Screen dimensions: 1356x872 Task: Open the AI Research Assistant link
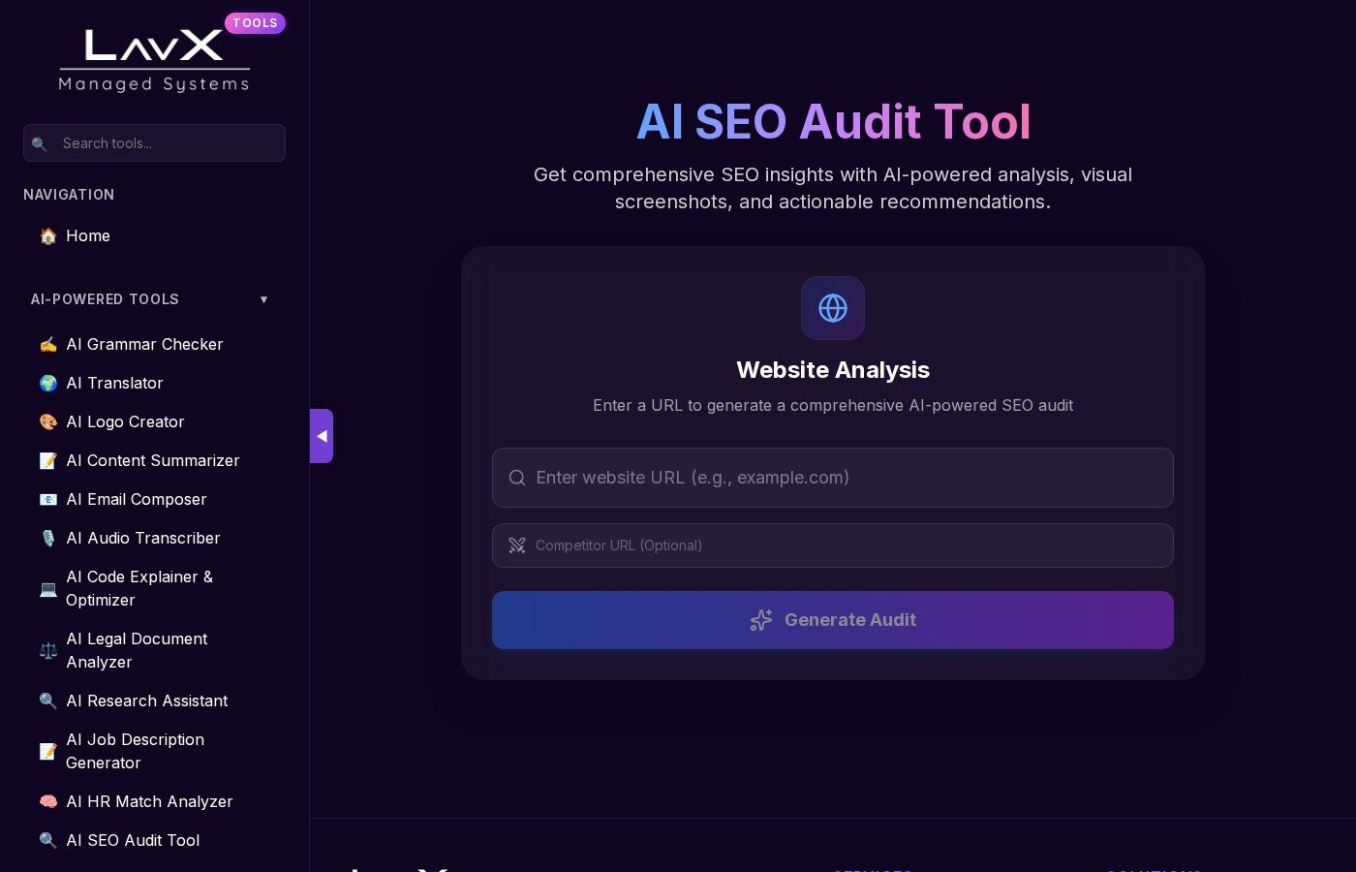point(146,701)
